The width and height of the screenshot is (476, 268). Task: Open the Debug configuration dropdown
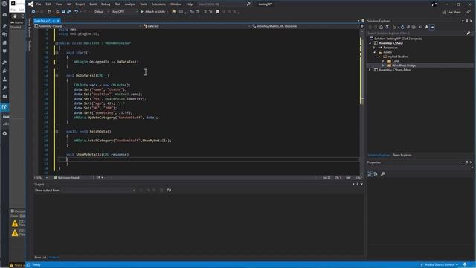click(x=101, y=12)
